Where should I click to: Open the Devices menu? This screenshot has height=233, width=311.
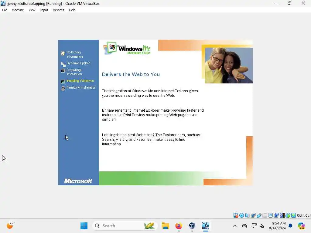click(58, 10)
